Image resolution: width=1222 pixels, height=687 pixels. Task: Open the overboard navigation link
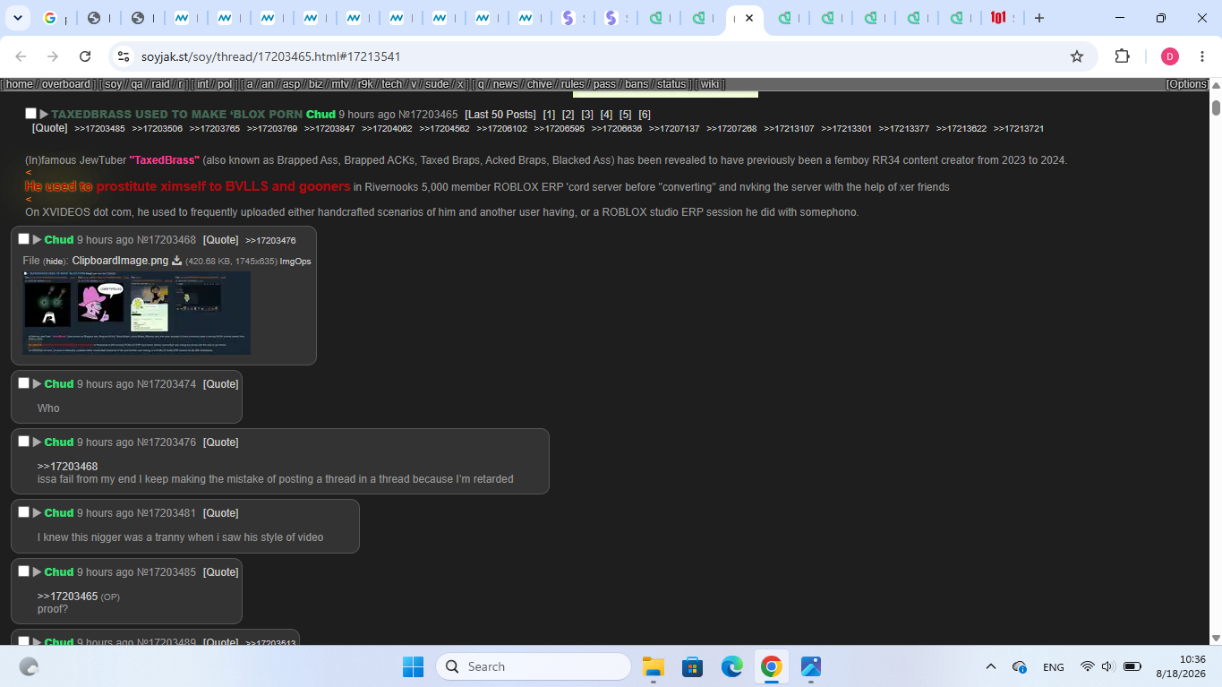(65, 84)
